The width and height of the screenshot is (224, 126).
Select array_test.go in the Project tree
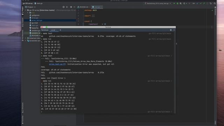coord(50,20)
